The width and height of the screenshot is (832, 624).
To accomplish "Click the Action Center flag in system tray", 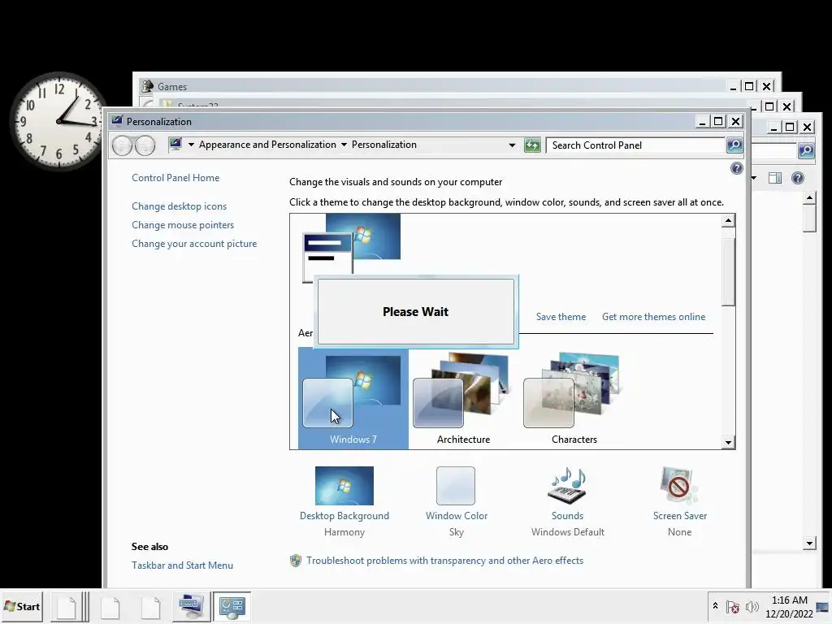I will (x=733, y=607).
